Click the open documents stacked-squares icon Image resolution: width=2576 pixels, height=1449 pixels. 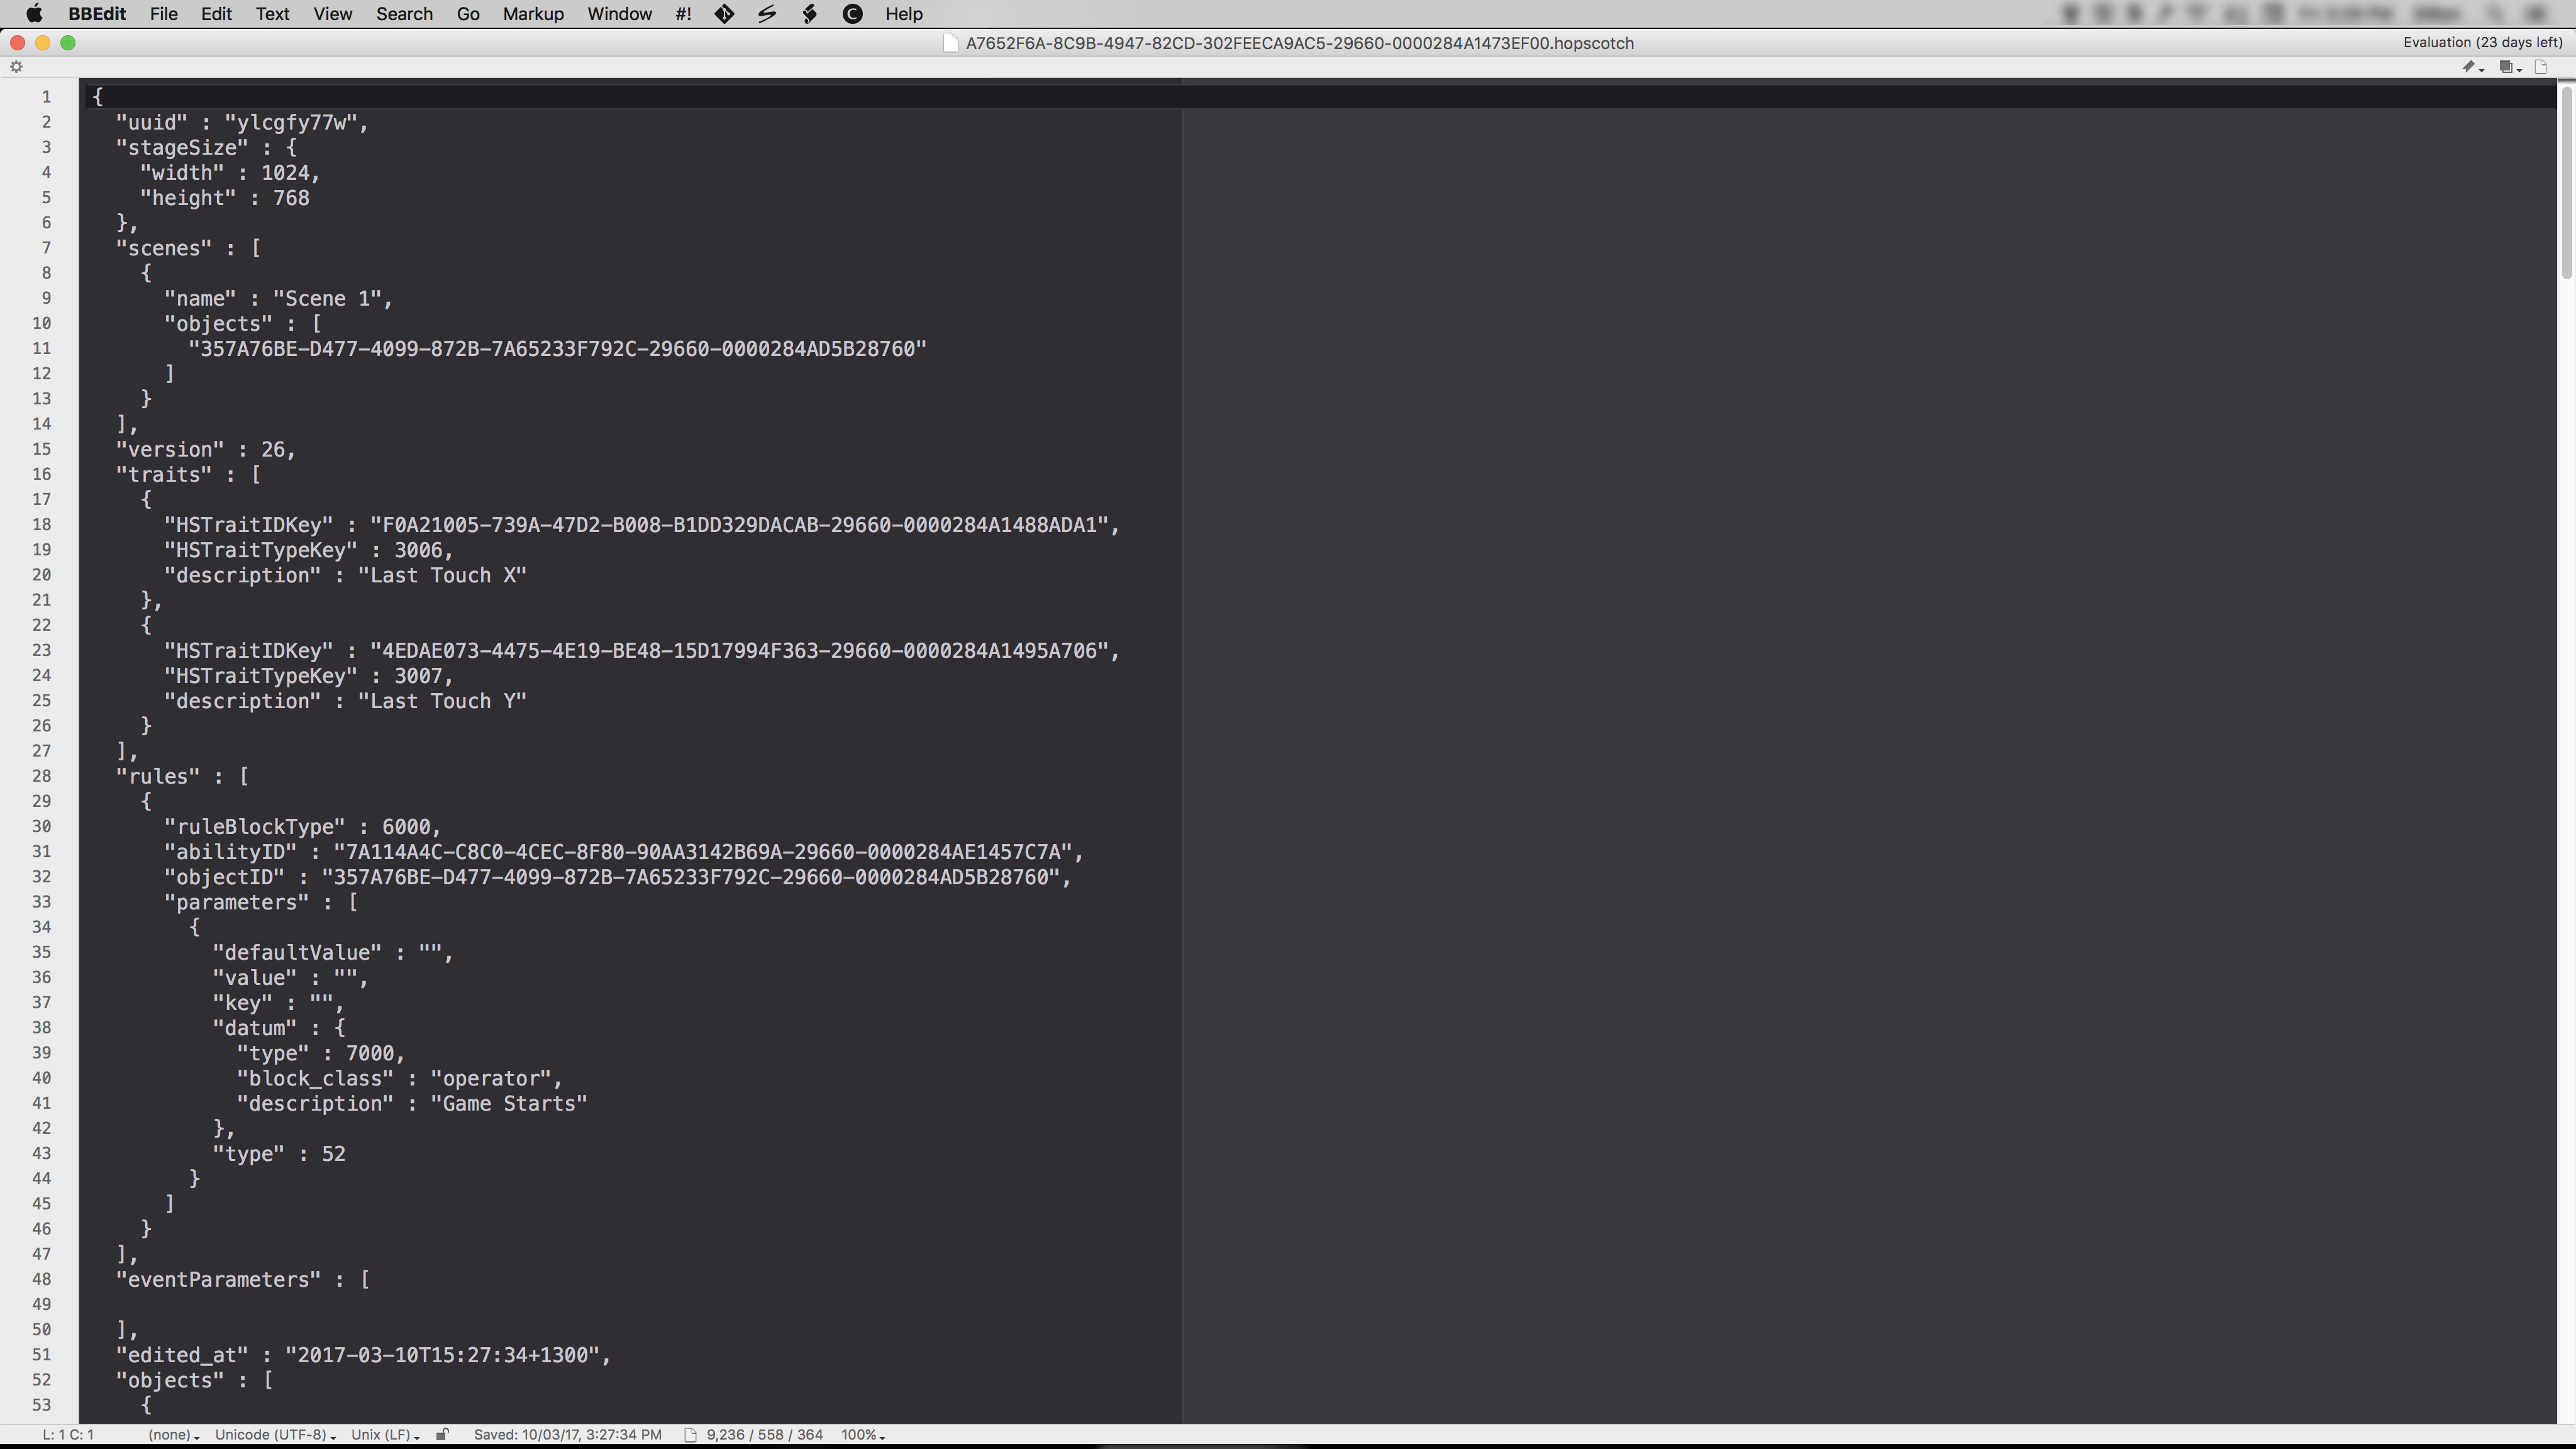tap(2506, 67)
